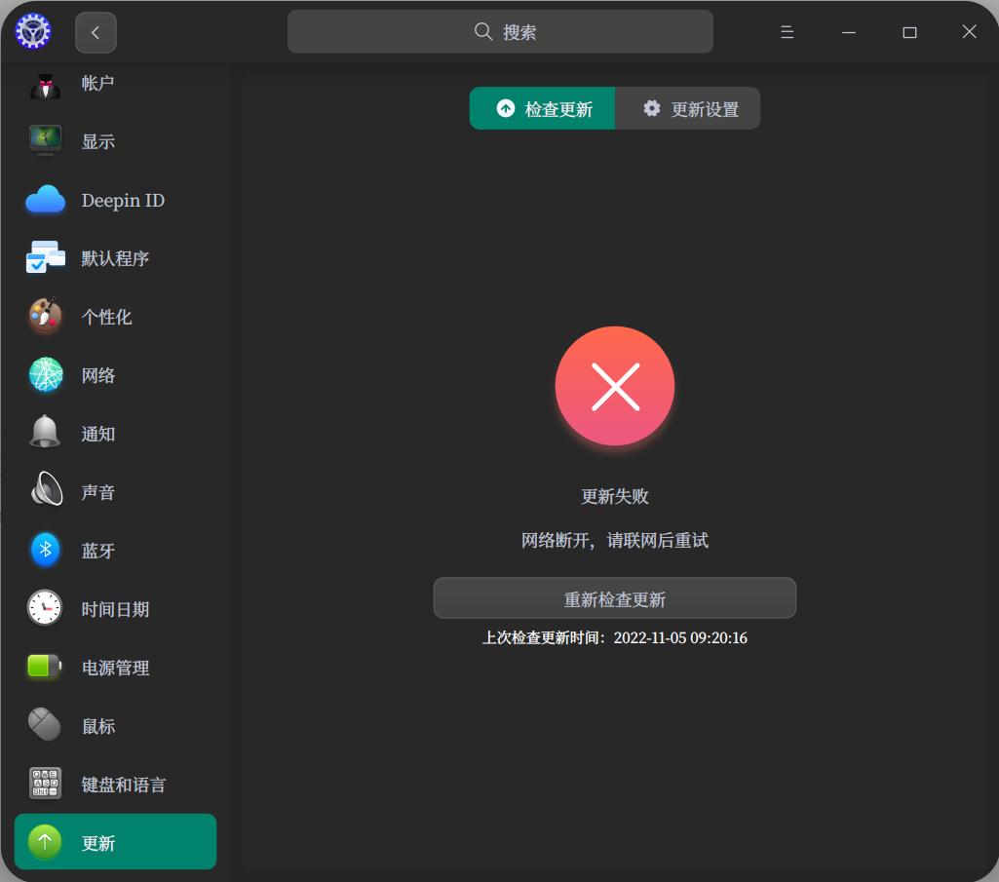The width and height of the screenshot is (999, 882).
Task: Select the 鼠标 mouse settings icon
Action: pyautogui.click(x=45, y=725)
